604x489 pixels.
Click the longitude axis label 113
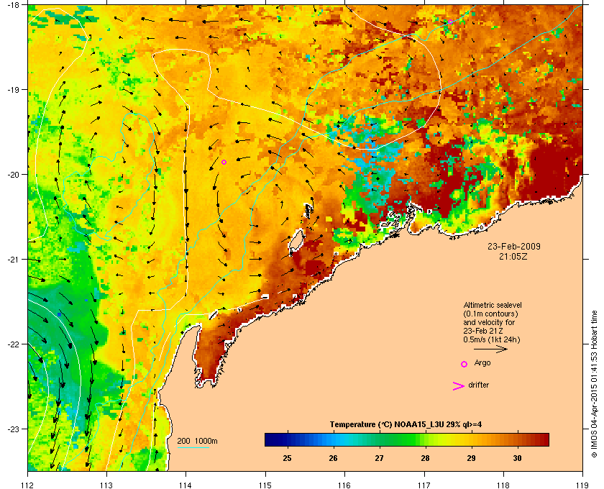pos(106,485)
